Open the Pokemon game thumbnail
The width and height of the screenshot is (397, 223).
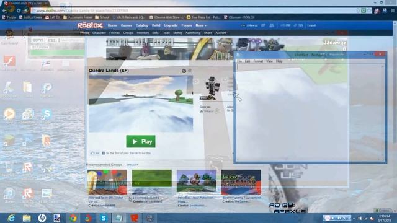(x=197, y=182)
